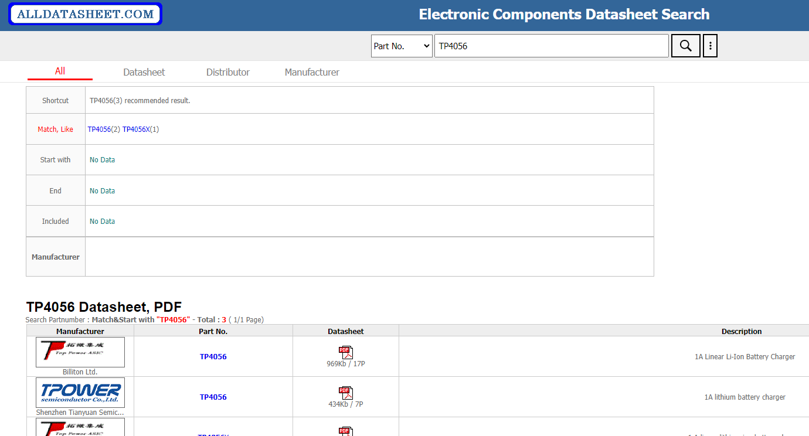
Task: Switch to the Manufacturer tab
Action: tap(312, 72)
